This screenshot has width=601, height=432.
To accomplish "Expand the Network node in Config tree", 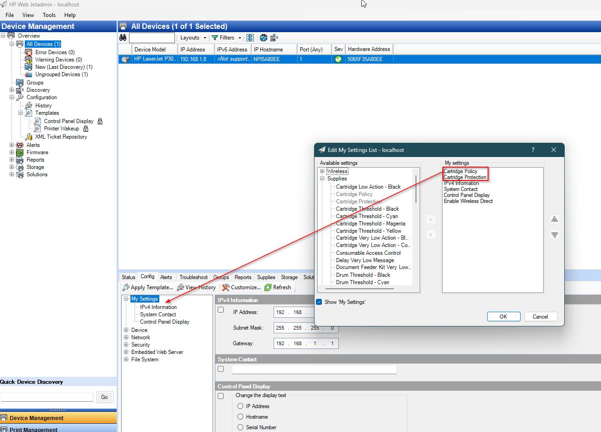I will pos(126,337).
